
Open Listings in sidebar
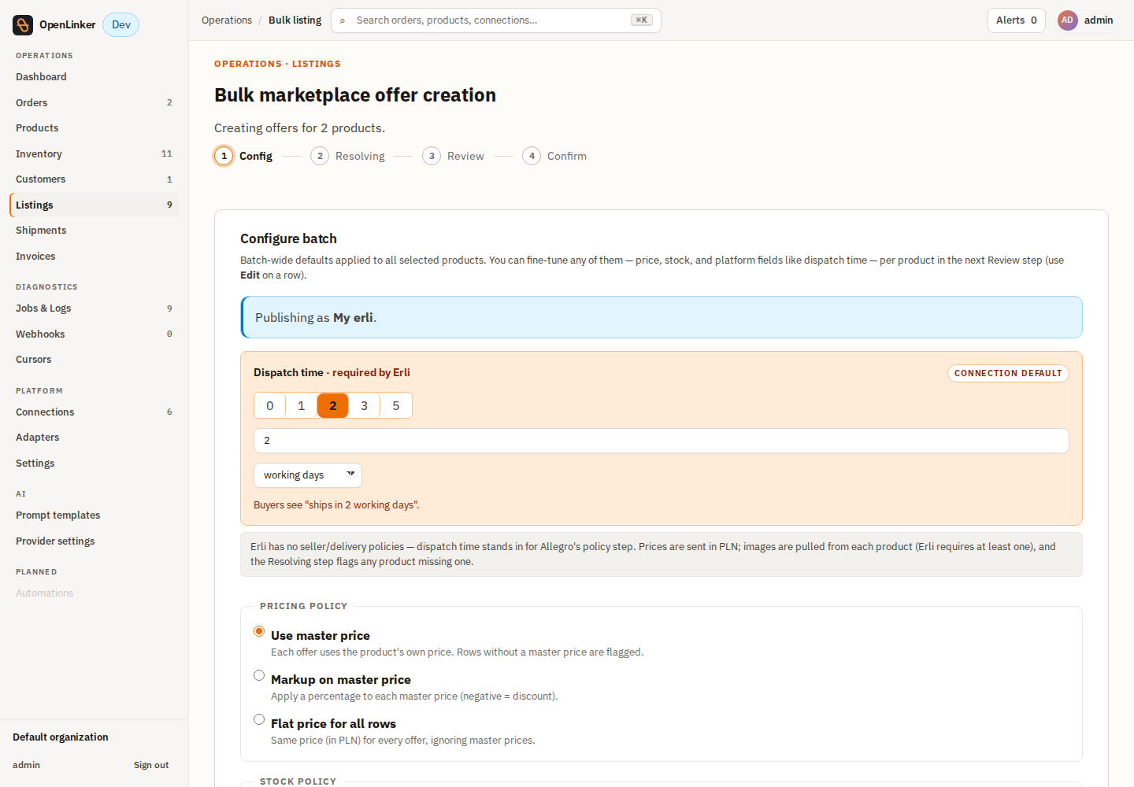point(94,205)
